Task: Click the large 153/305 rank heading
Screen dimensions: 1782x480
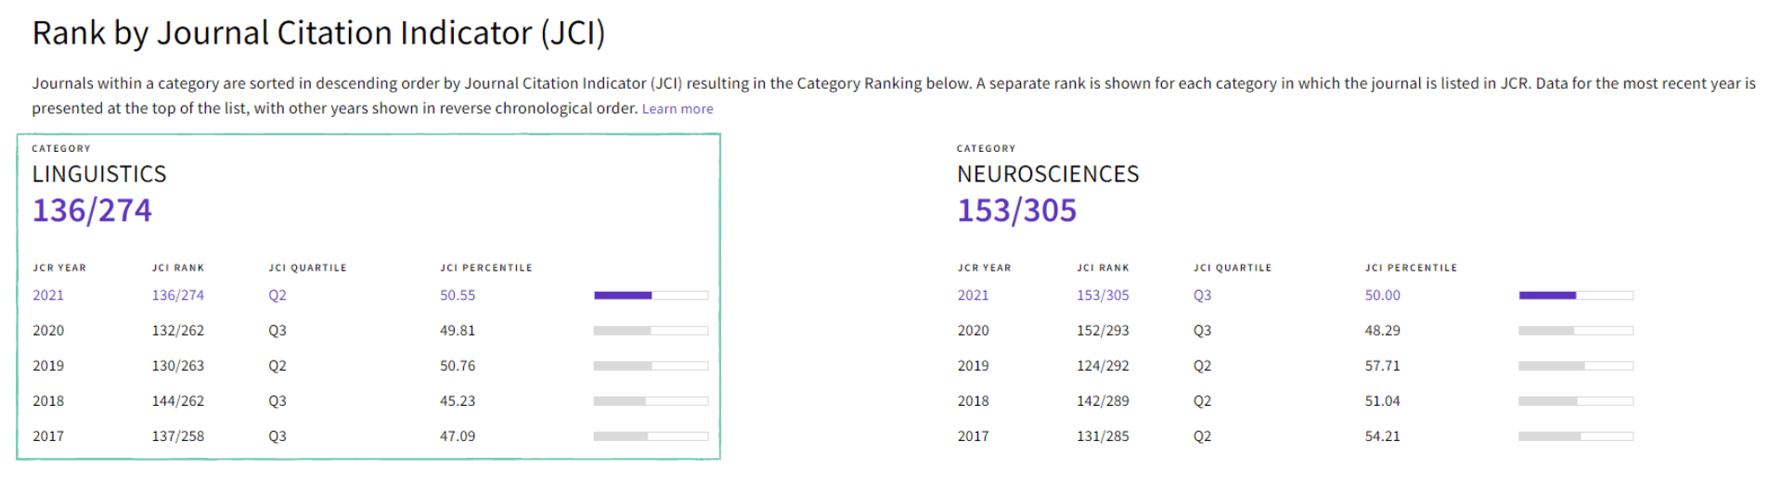Action: tap(1016, 211)
